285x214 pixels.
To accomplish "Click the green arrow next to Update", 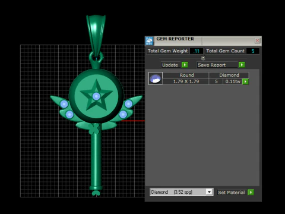I will (185, 65).
